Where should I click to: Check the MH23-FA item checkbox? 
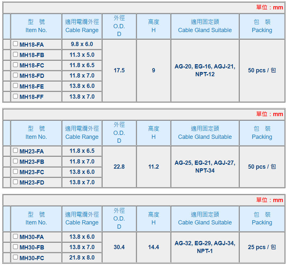coord(15,151)
